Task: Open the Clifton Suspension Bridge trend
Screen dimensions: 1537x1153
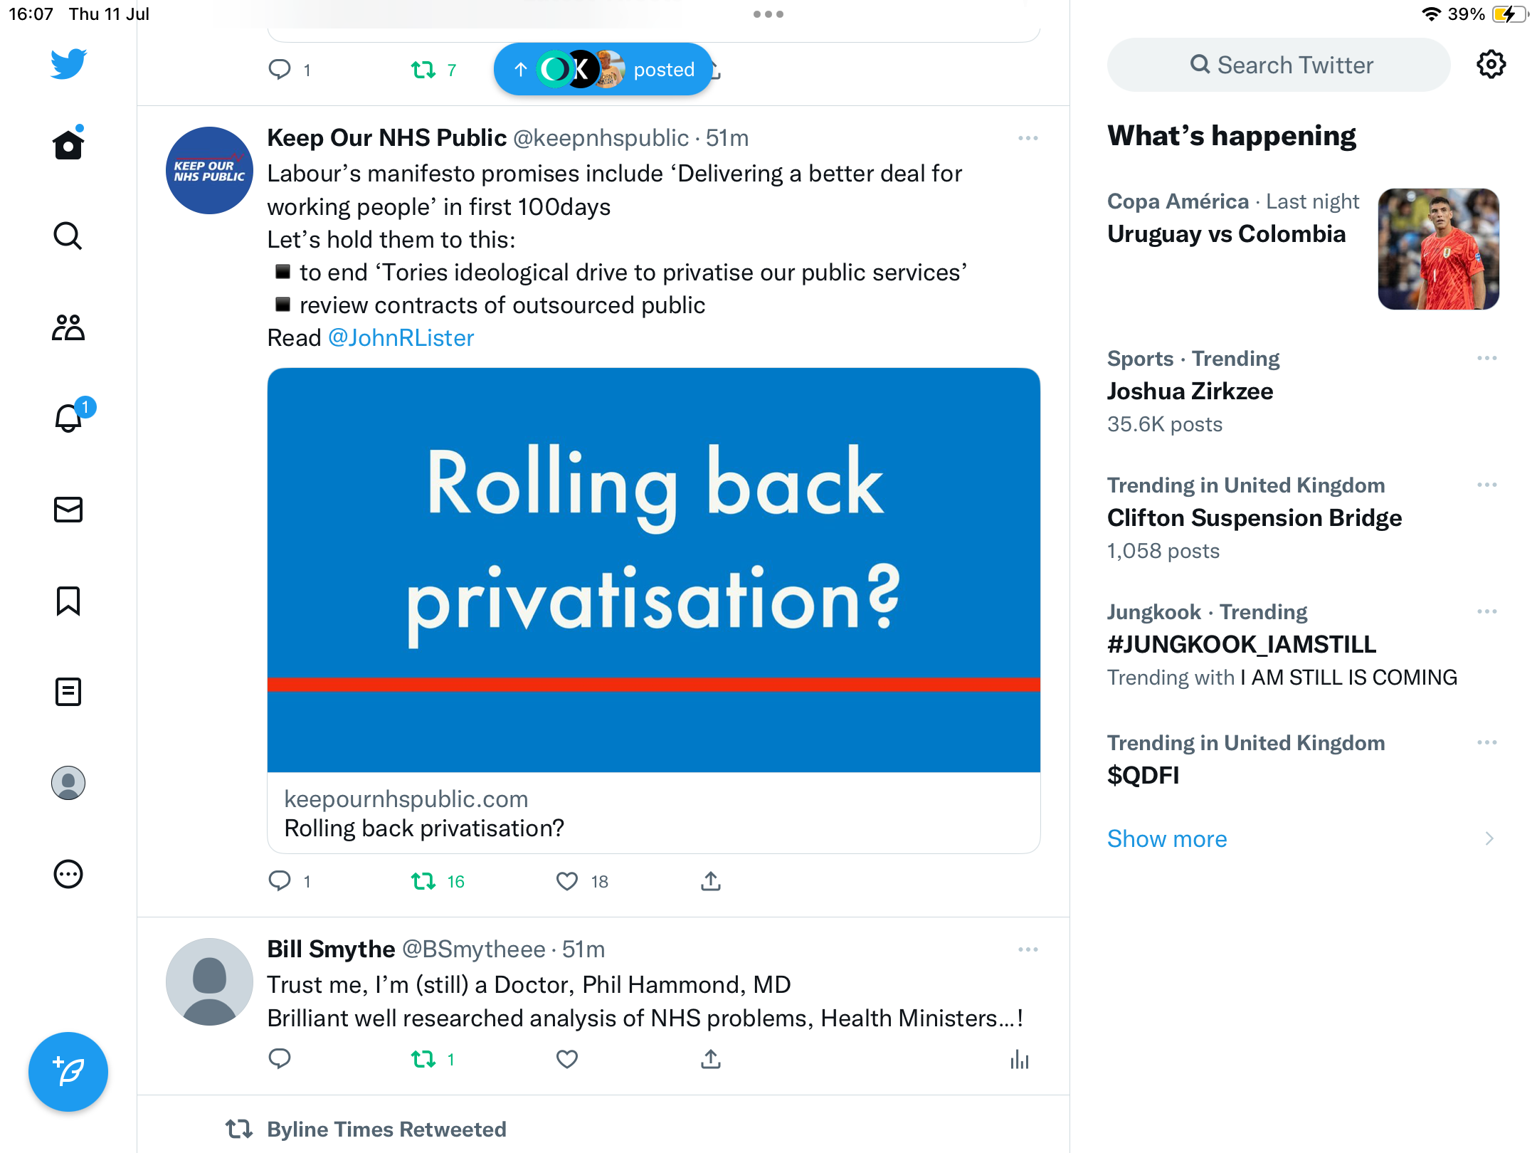Action: tap(1255, 518)
